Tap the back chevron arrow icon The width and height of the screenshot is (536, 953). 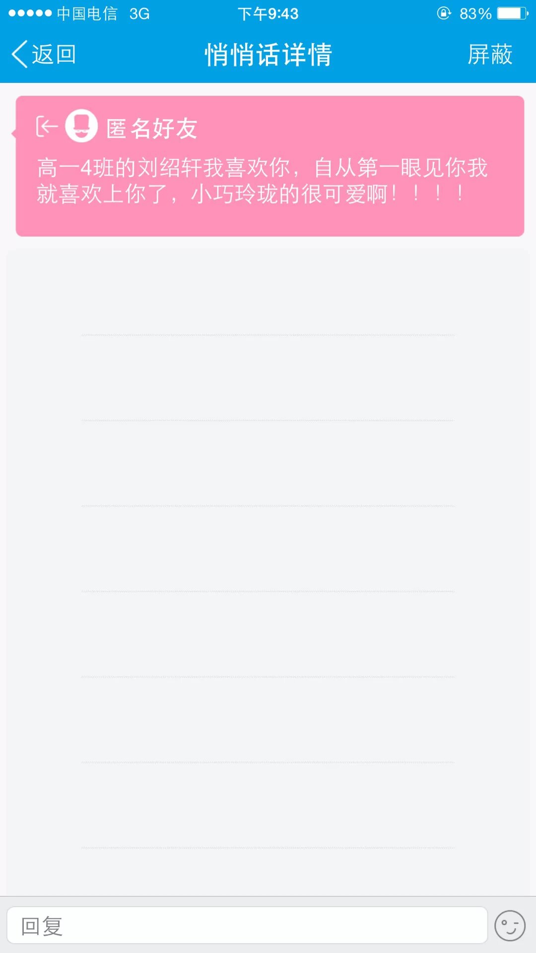coord(19,54)
